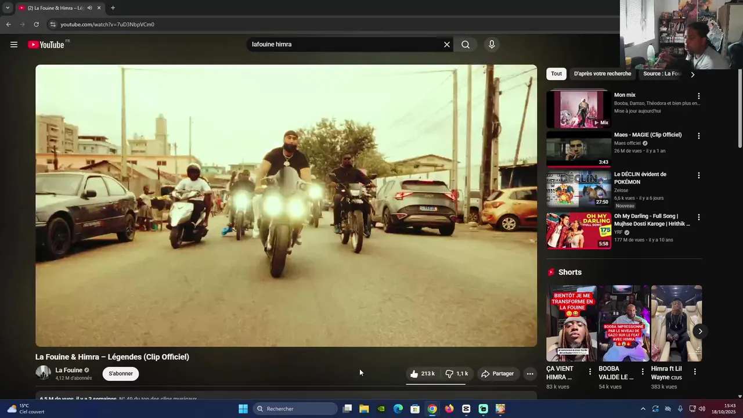Start voice search with the microphone icon
This screenshot has width=743, height=418.
pos(492,45)
